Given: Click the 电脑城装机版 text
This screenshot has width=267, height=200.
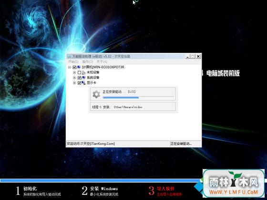Looking at the screenshot, I should coord(223,73).
